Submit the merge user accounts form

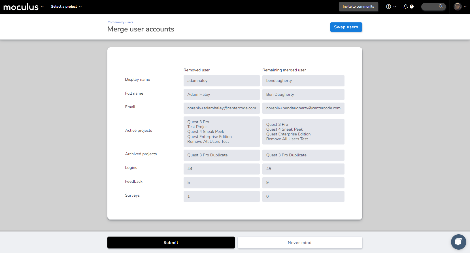171,243
